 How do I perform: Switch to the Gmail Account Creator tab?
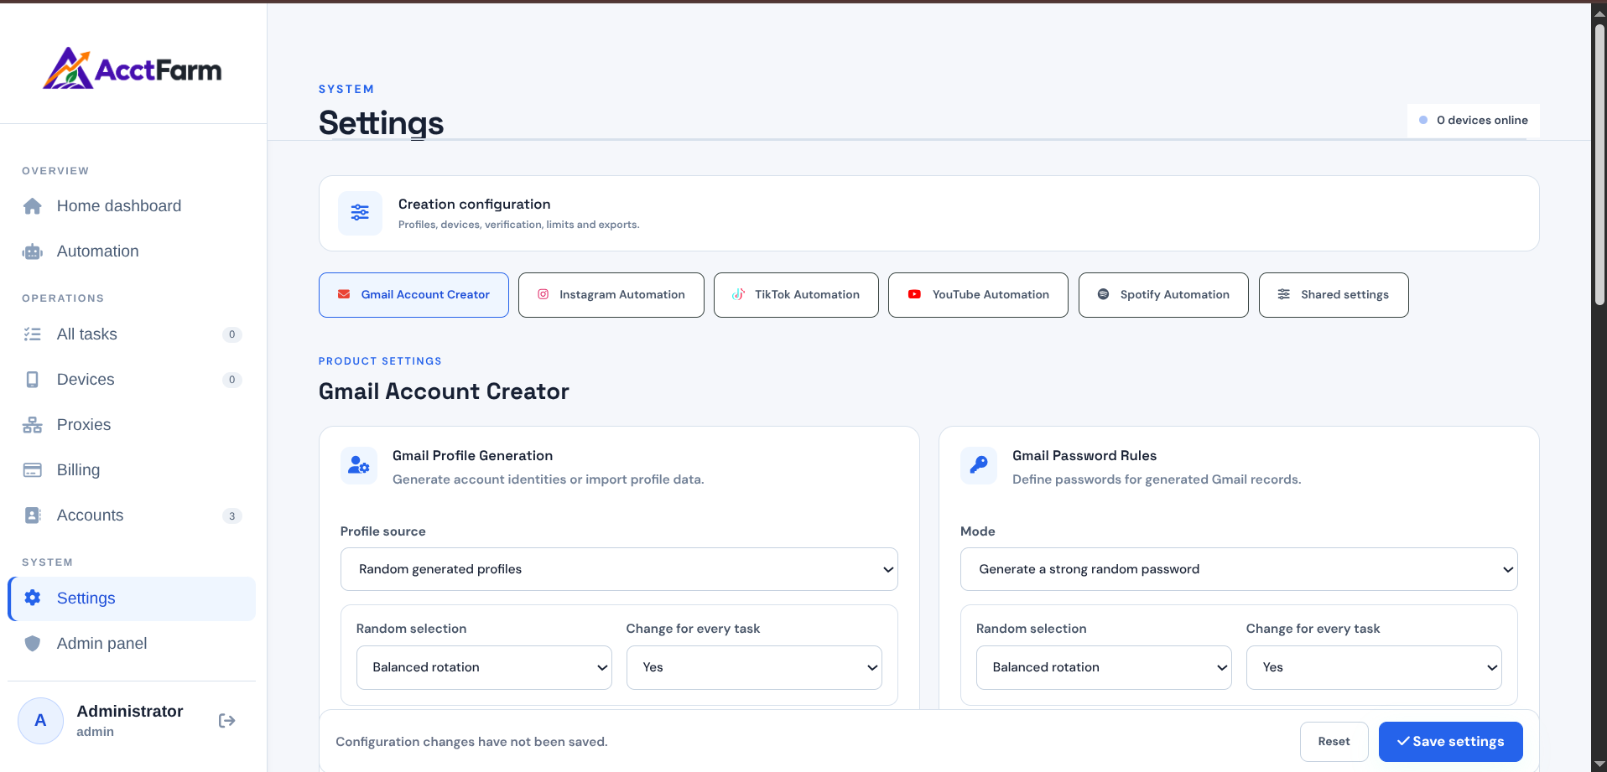[x=413, y=295]
